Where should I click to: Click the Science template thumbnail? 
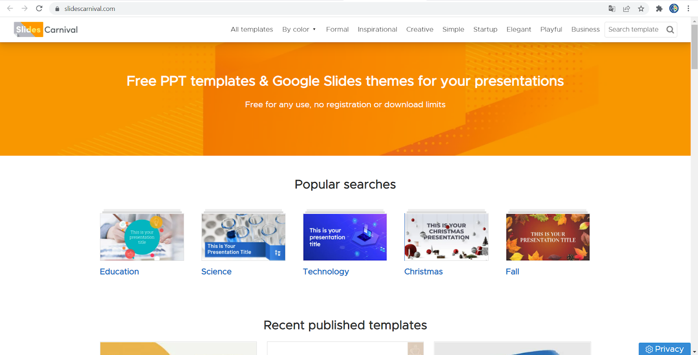[x=243, y=237]
